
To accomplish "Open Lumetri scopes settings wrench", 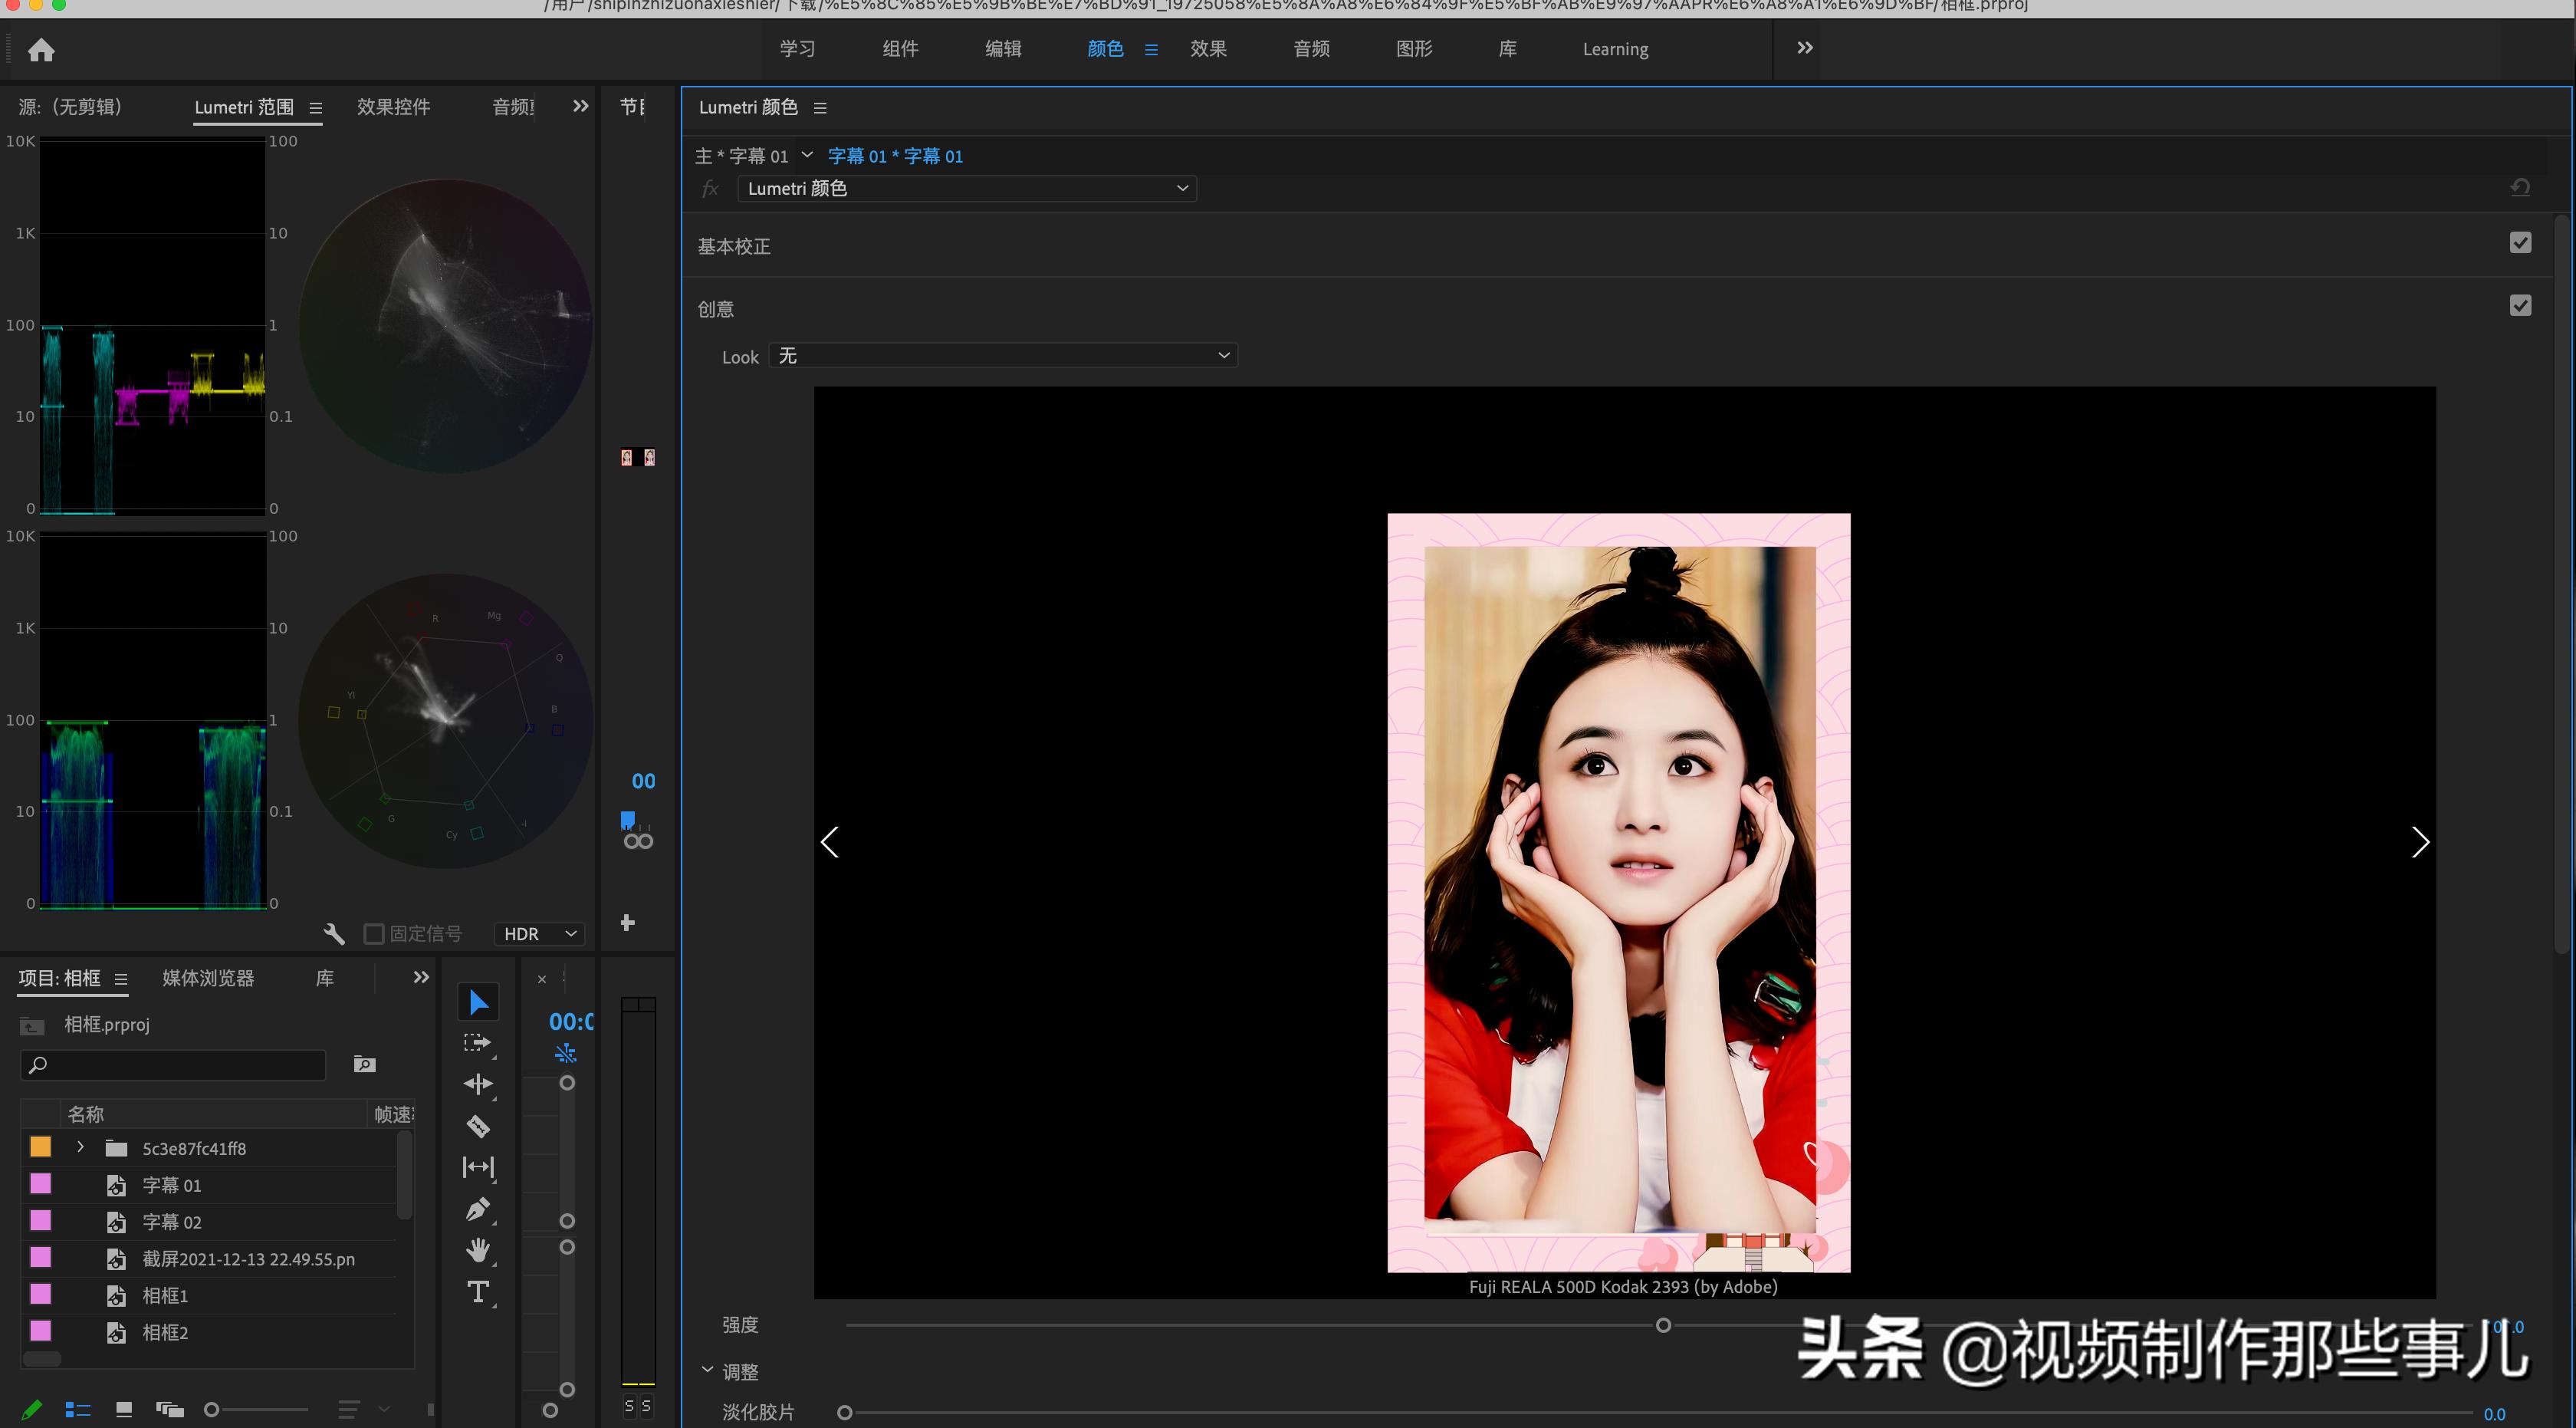I will point(334,933).
